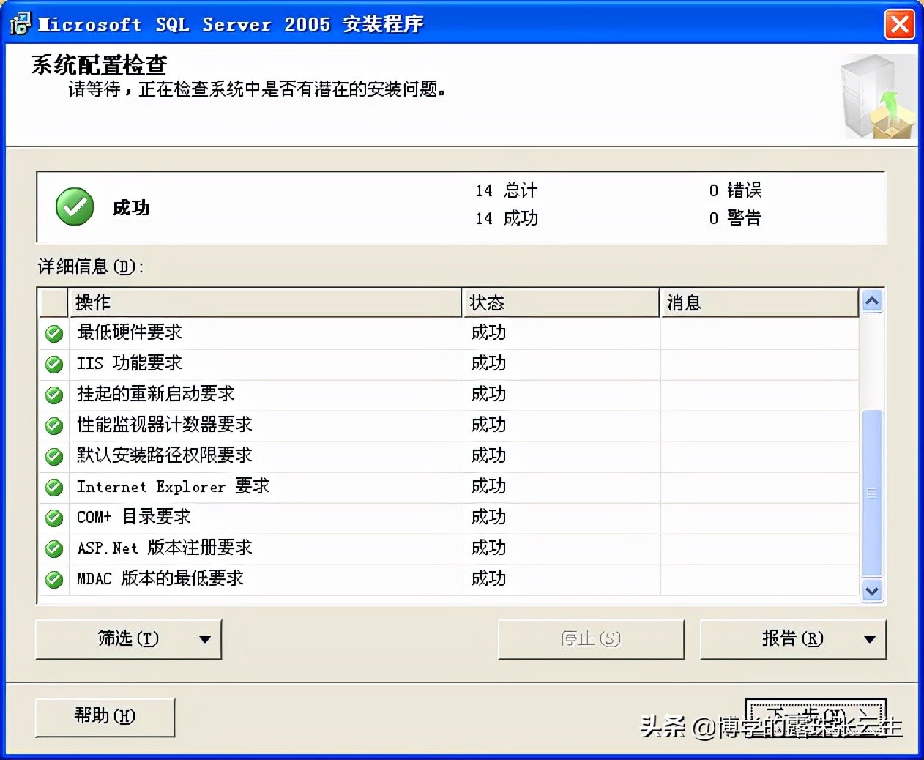Open the 报告 report dropdown
Viewport: 924px width, 760px height.
click(x=792, y=638)
